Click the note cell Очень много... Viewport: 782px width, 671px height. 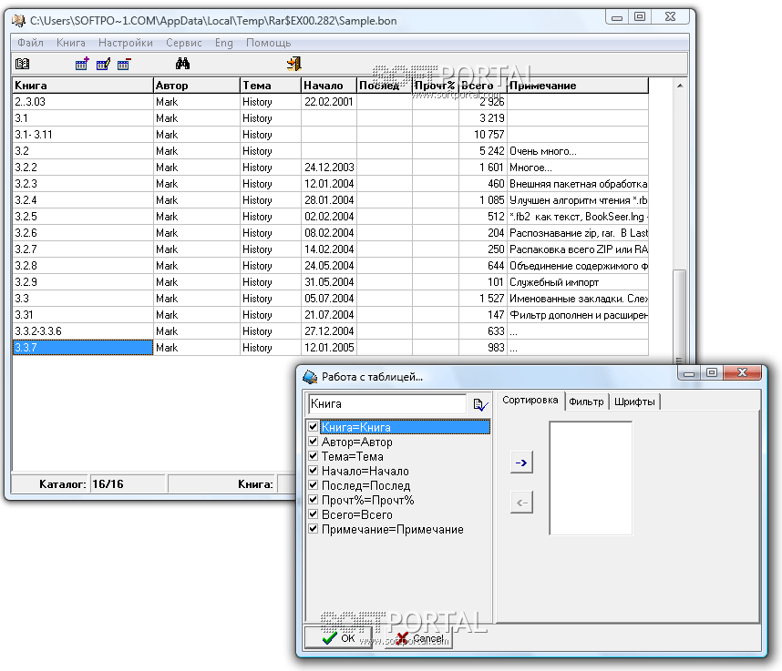578,151
